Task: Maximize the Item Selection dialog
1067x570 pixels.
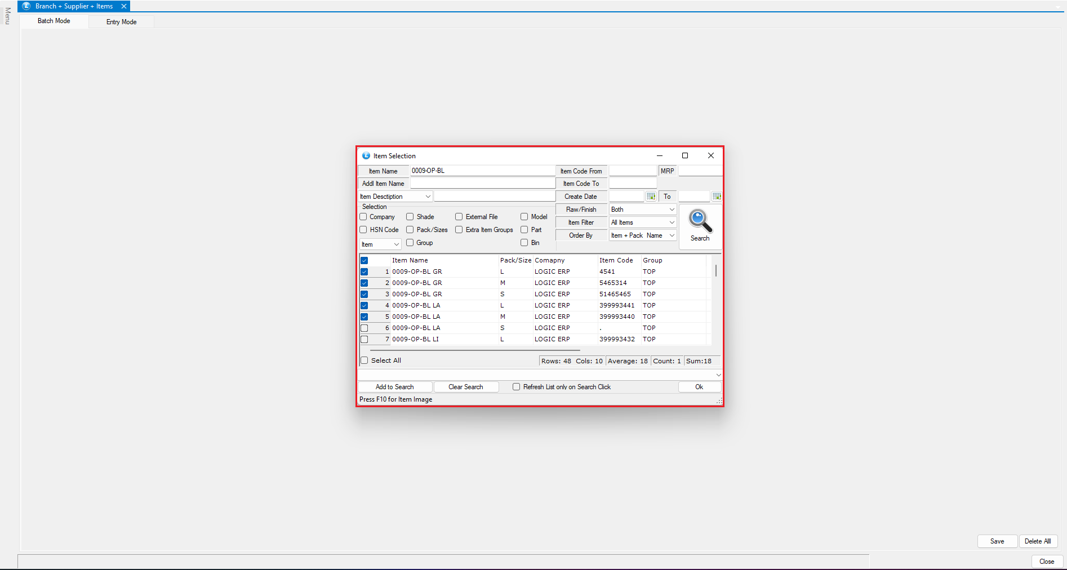Action: pyautogui.click(x=685, y=156)
